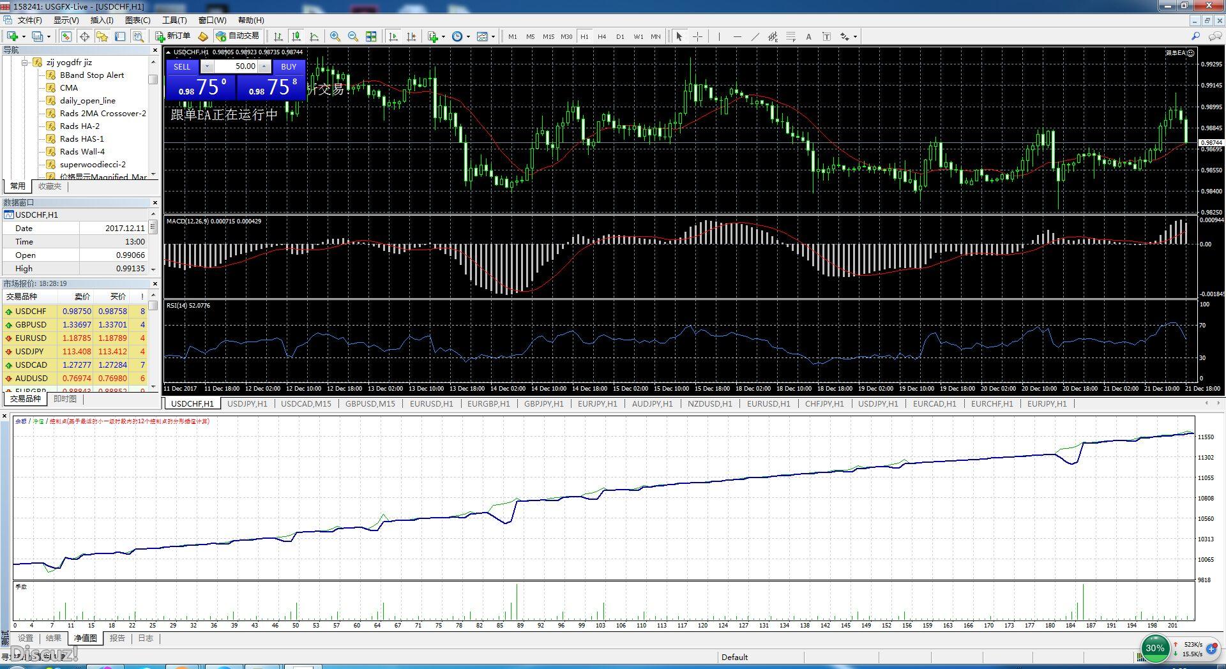Open the 报告 tester report tab

[x=117, y=638]
